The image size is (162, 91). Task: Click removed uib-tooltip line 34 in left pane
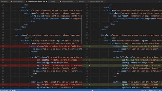(x=41, y=60)
